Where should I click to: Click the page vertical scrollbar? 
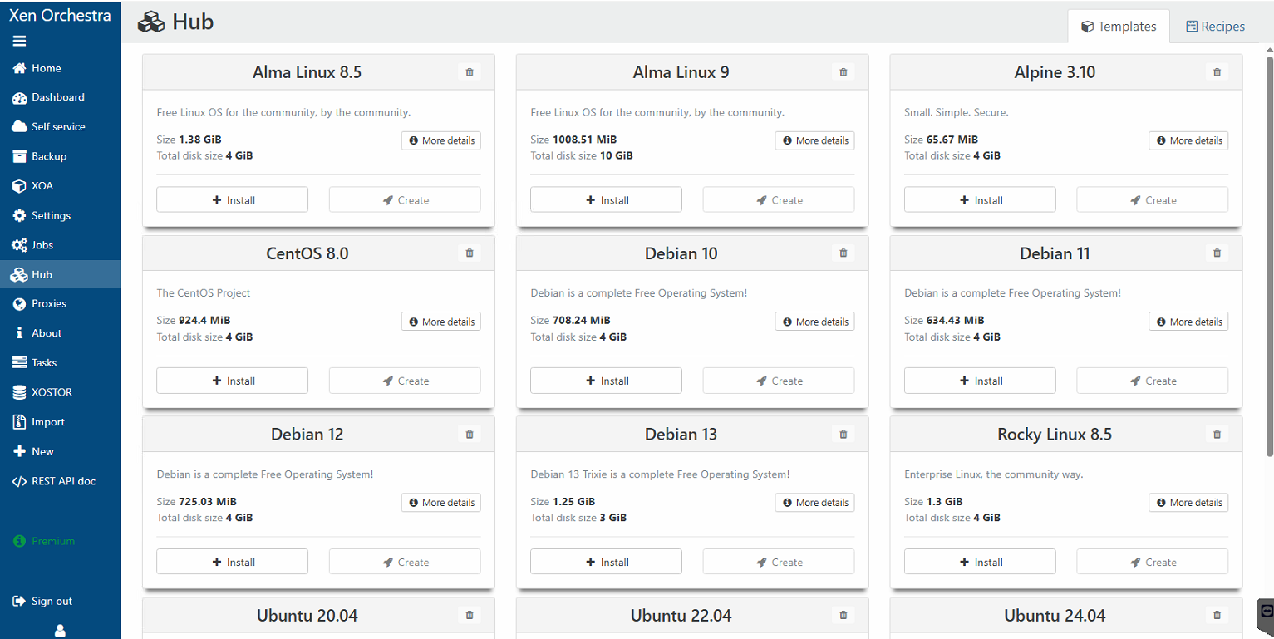click(x=1269, y=249)
